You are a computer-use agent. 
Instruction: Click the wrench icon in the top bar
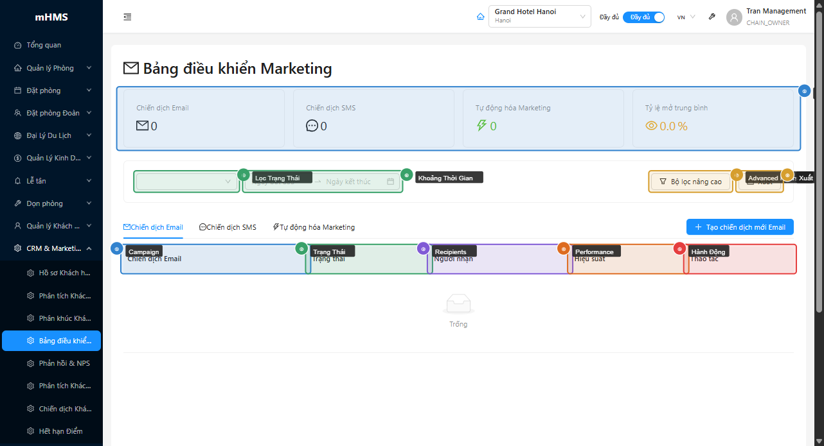click(x=712, y=17)
